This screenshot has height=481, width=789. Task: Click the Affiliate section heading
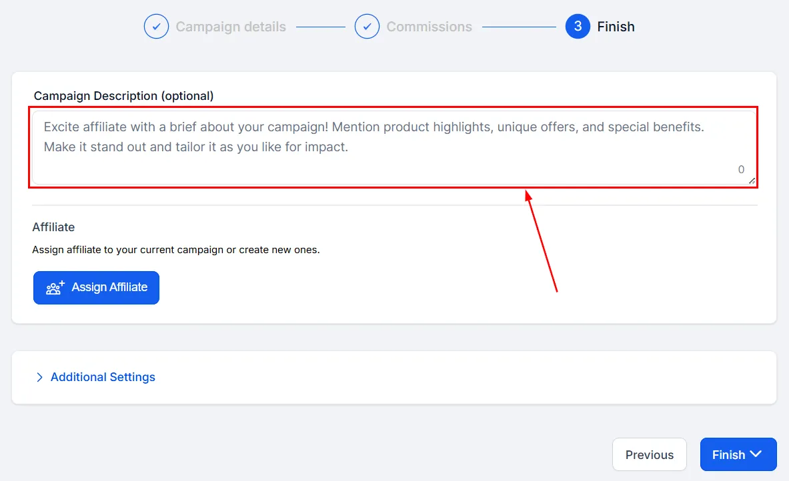pos(53,227)
